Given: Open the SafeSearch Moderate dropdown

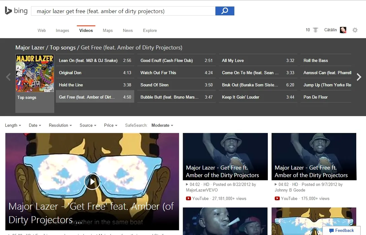Looking at the screenshot, I should pyautogui.click(x=162, y=125).
